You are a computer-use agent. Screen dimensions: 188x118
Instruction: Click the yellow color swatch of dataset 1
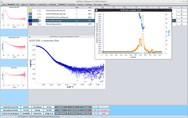coord(30,11)
